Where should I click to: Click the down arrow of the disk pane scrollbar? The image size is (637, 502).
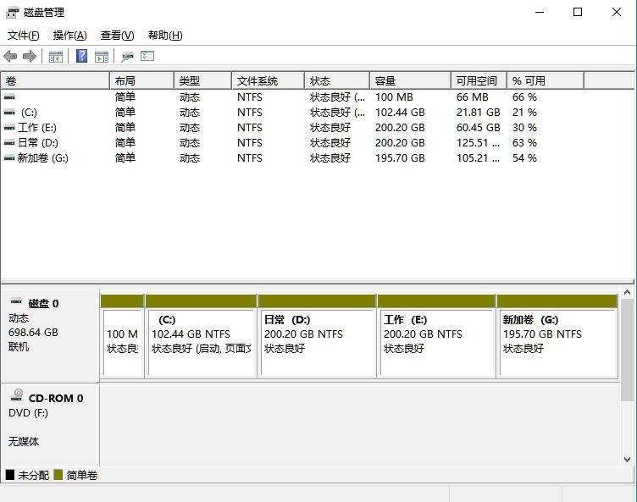(627, 459)
